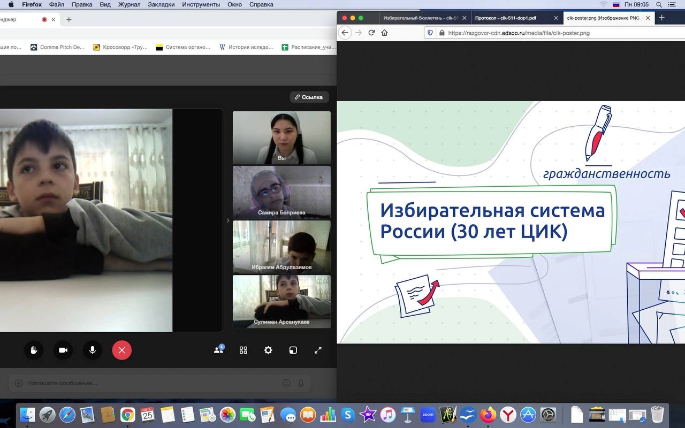Toggle the camera on or off
Viewport: 685px width, 428px height.
click(x=63, y=350)
